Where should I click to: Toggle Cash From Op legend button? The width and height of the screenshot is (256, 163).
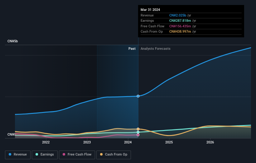tap(114, 155)
